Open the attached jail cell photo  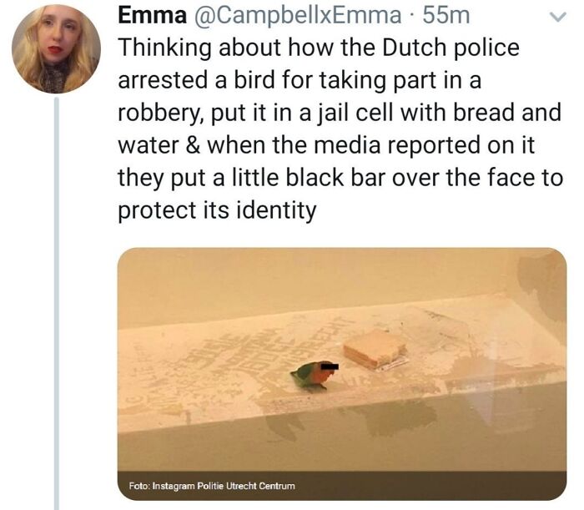[x=342, y=374]
